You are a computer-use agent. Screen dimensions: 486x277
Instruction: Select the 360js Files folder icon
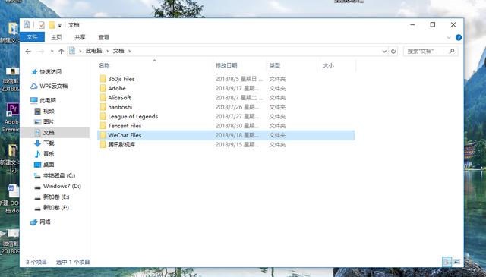tap(103, 79)
